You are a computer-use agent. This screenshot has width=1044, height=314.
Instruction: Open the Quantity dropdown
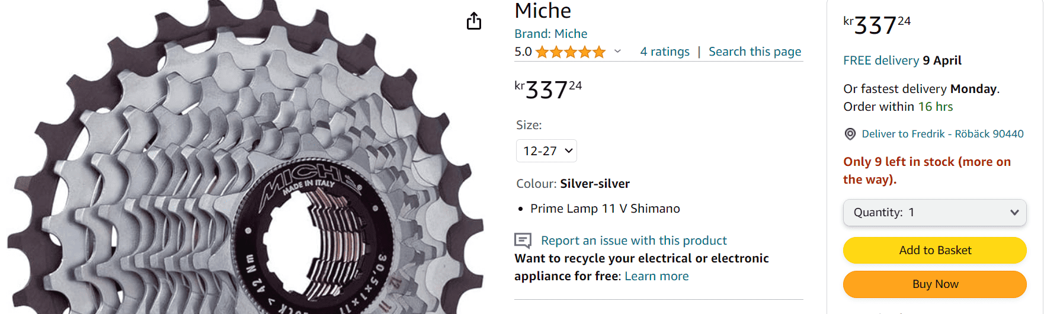pyautogui.click(x=934, y=213)
